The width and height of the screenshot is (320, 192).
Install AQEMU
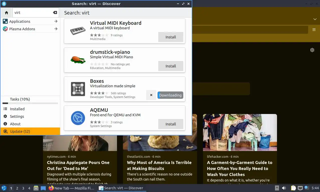[171, 124]
